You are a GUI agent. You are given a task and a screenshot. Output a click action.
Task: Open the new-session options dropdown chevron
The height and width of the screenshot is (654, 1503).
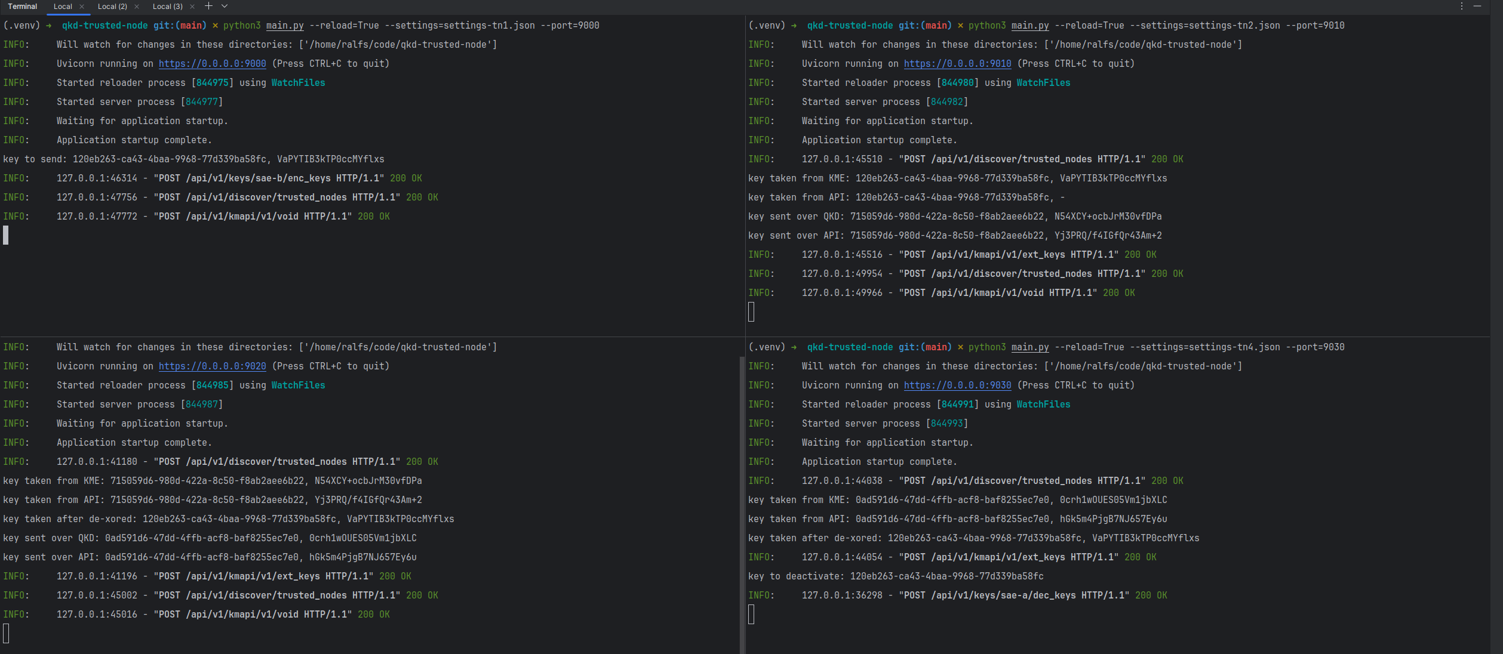(225, 6)
